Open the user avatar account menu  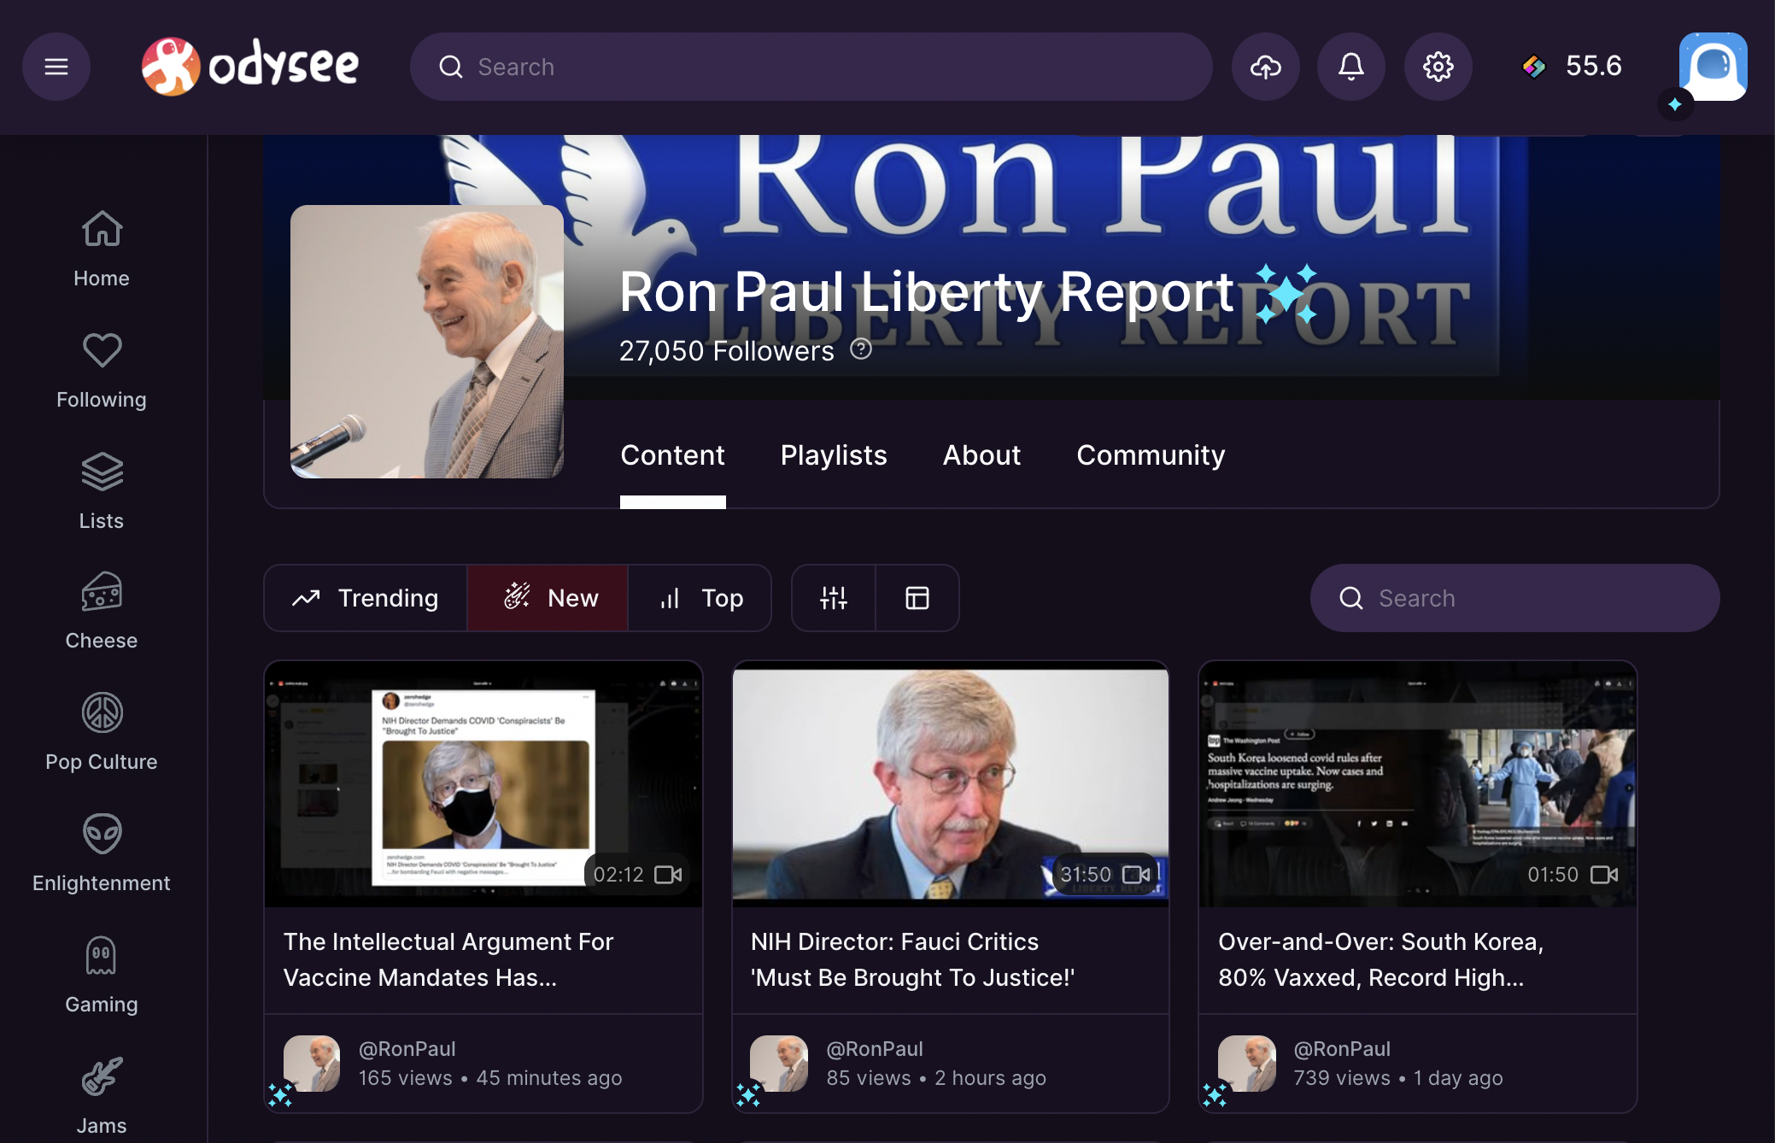[1713, 67]
